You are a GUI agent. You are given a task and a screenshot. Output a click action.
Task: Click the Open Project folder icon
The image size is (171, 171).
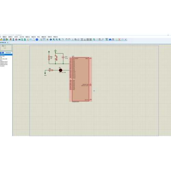[1, 40]
